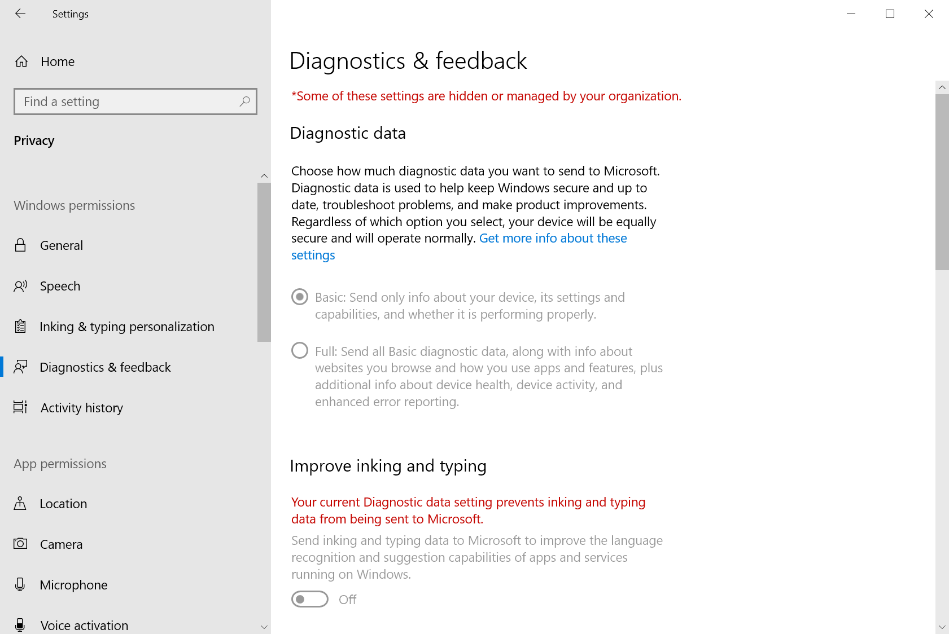Click the Microphone icon in sidebar

20,584
